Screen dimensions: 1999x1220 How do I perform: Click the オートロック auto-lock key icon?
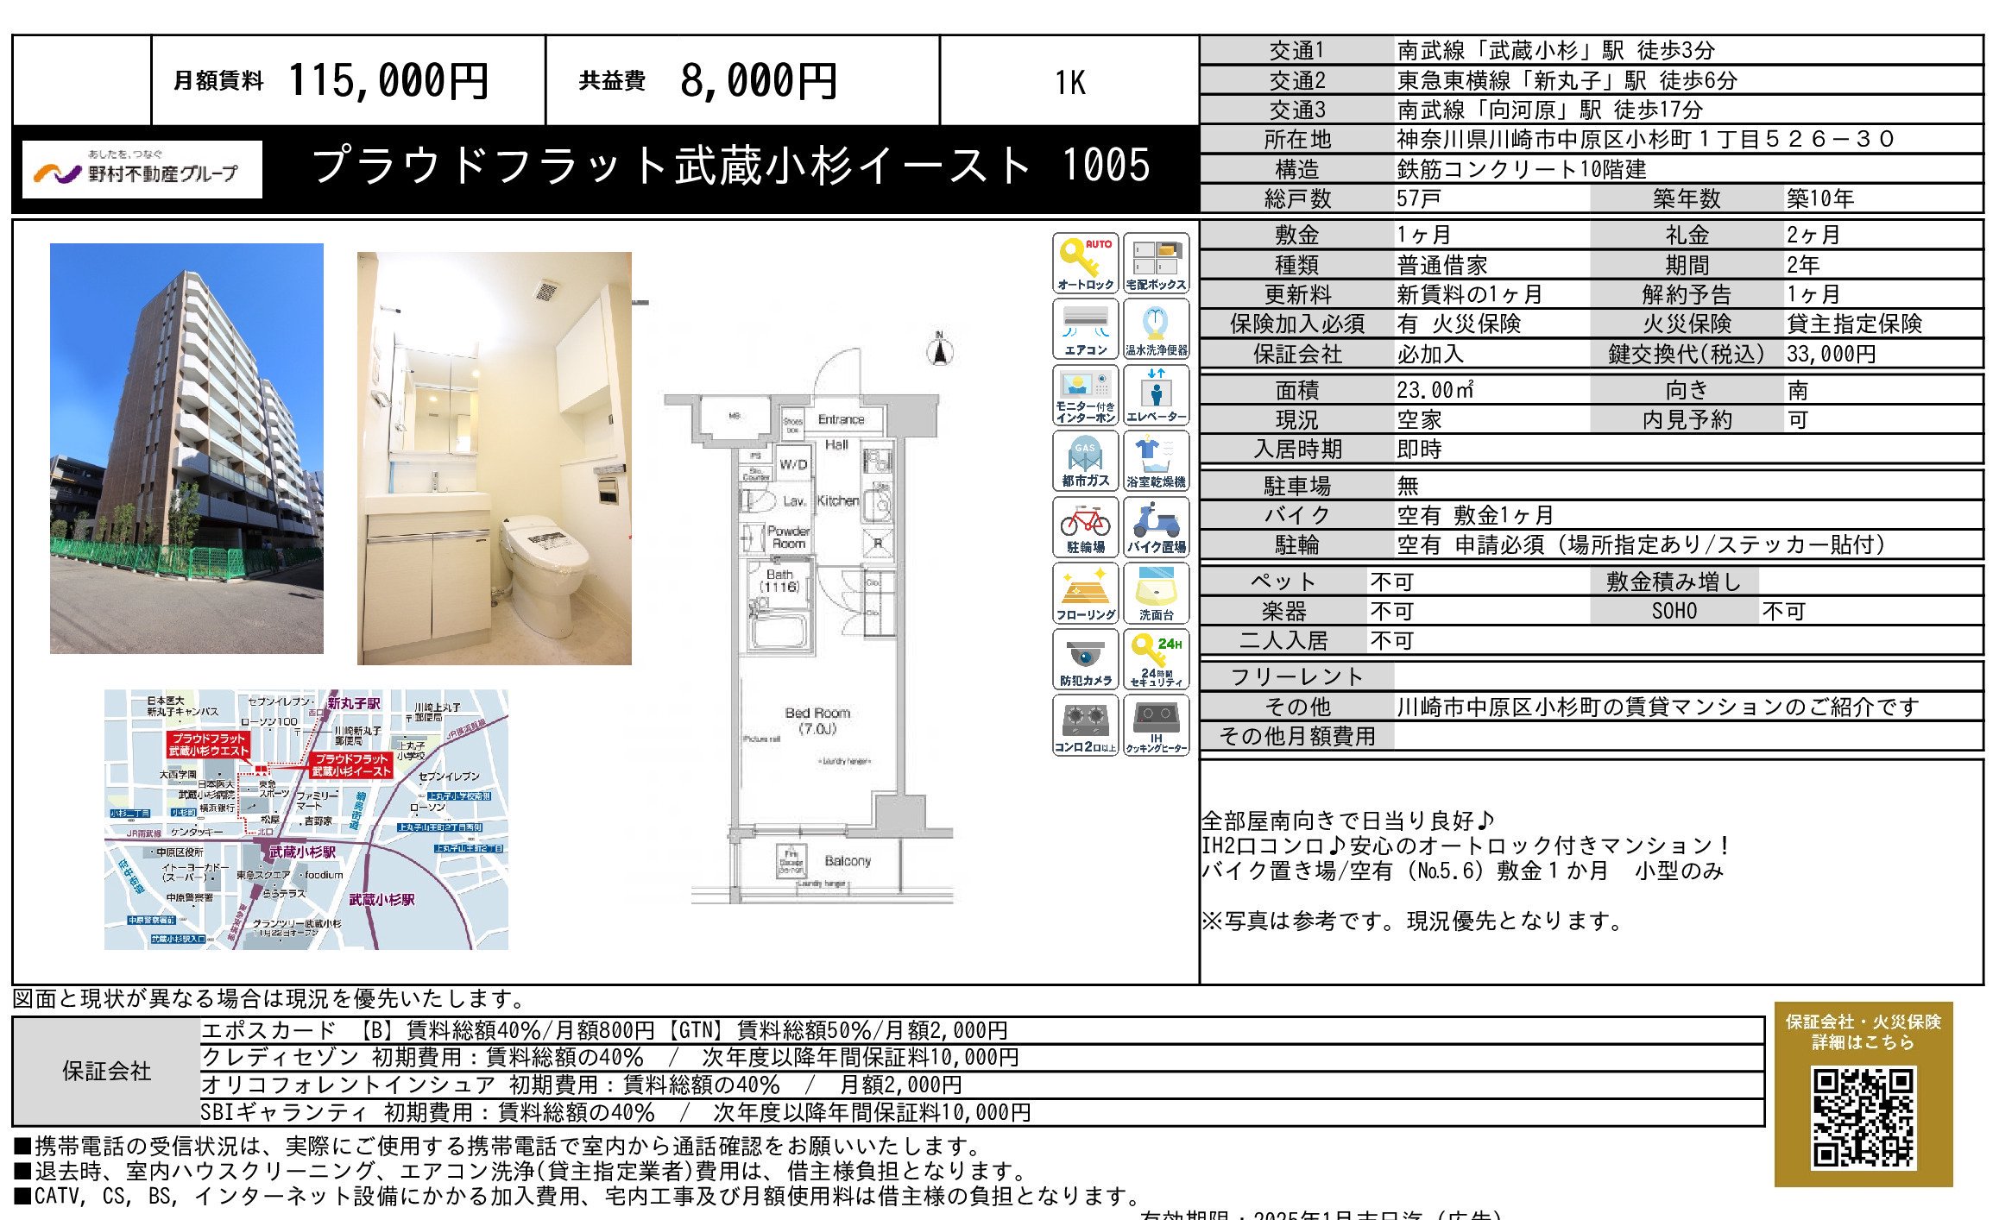tap(1086, 263)
